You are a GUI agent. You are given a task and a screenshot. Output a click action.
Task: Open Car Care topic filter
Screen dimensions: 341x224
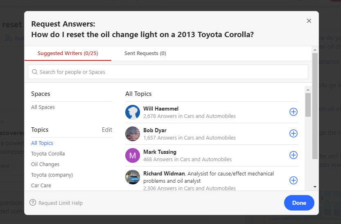(41, 186)
